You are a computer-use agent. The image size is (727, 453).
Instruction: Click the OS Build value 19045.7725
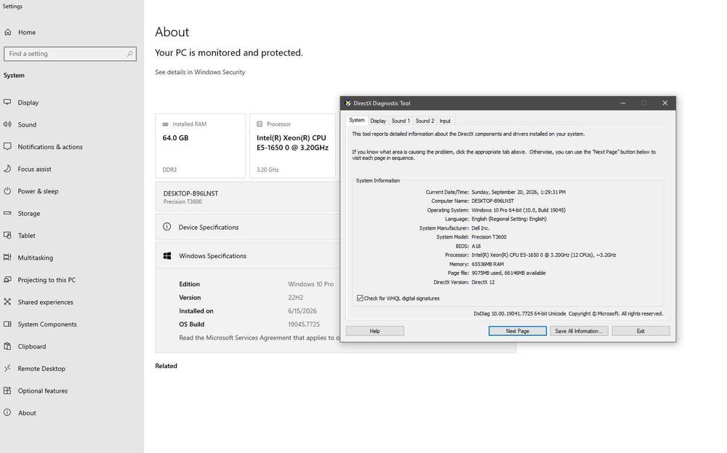tap(304, 324)
